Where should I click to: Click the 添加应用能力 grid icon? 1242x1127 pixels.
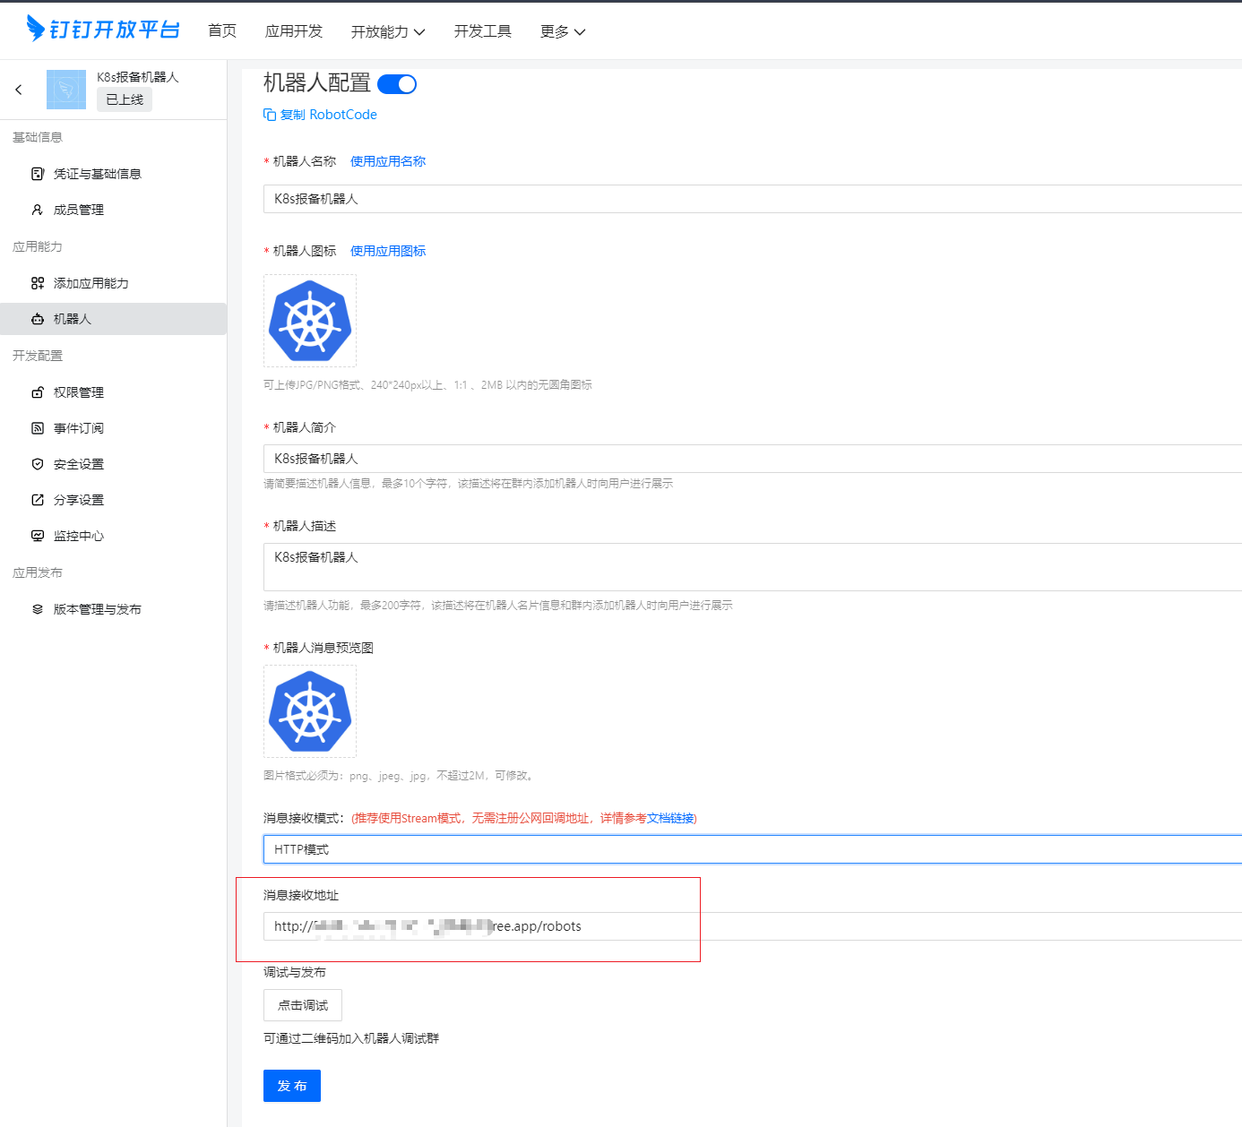pos(38,283)
